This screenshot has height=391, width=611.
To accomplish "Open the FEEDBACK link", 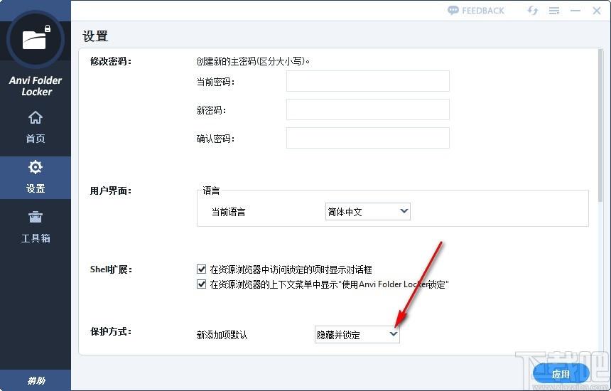I will point(483,11).
